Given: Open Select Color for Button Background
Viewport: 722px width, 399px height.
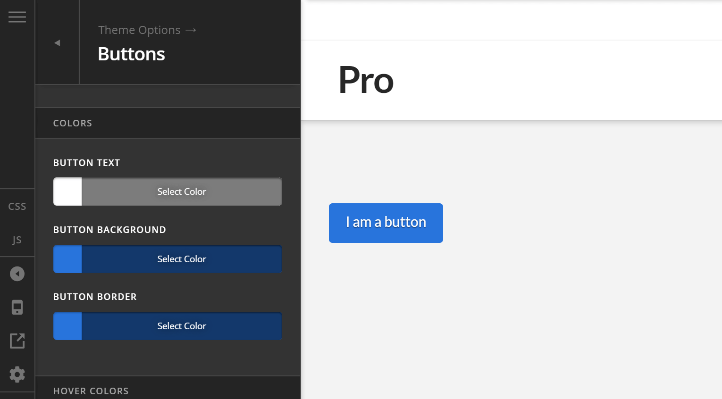Looking at the screenshot, I should click(182, 259).
